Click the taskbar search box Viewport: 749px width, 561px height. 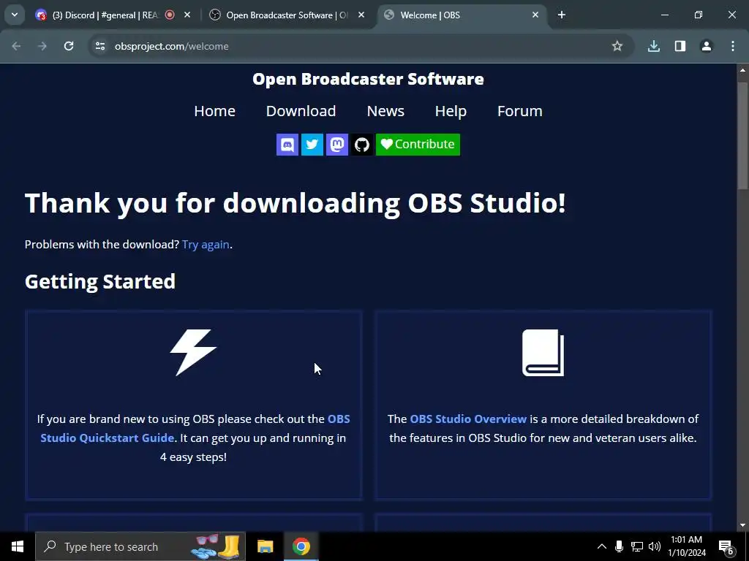click(x=140, y=546)
